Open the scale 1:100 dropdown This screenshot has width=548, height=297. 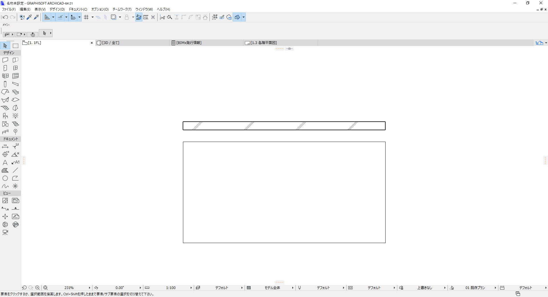191,288
